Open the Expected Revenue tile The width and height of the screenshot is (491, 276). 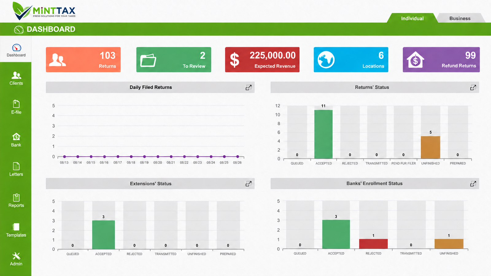262,59
